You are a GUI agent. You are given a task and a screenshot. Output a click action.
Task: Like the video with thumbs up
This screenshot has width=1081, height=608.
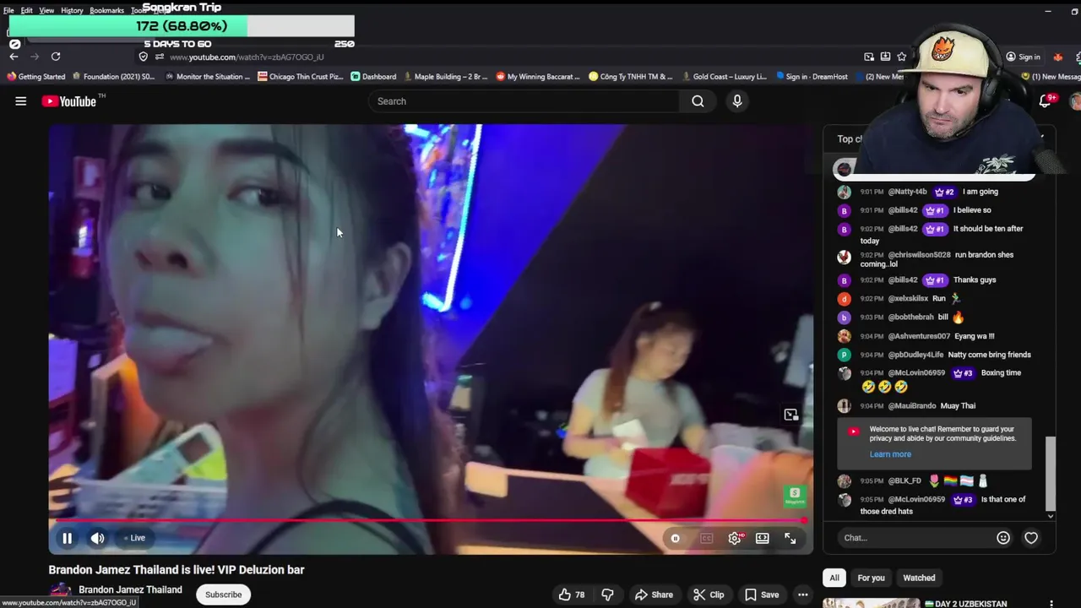tap(572, 594)
